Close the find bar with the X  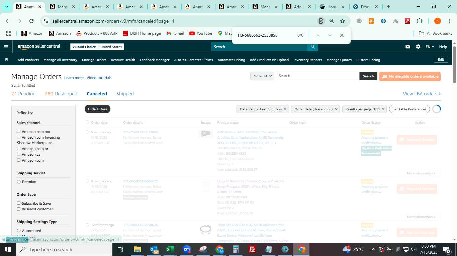[x=342, y=35]
